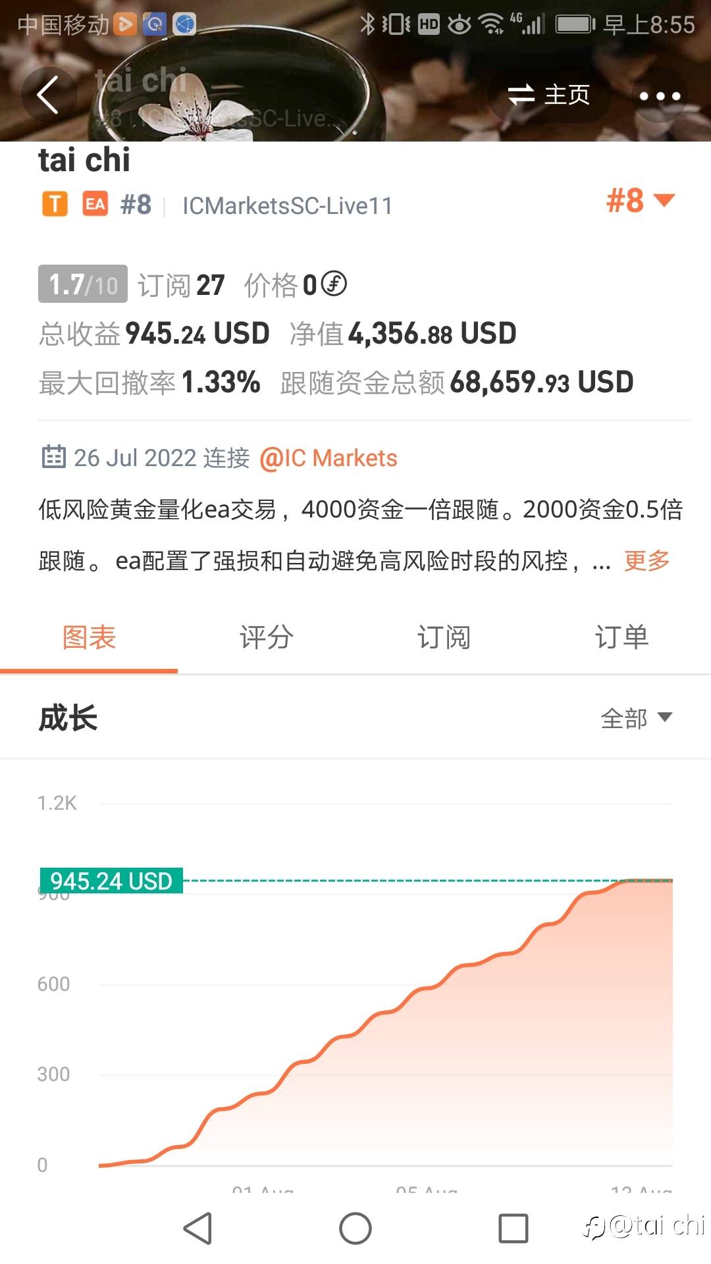Select the 图表 tab
Screen dimensions: 711x1264
pyautogui.click(x=89, y=637)
